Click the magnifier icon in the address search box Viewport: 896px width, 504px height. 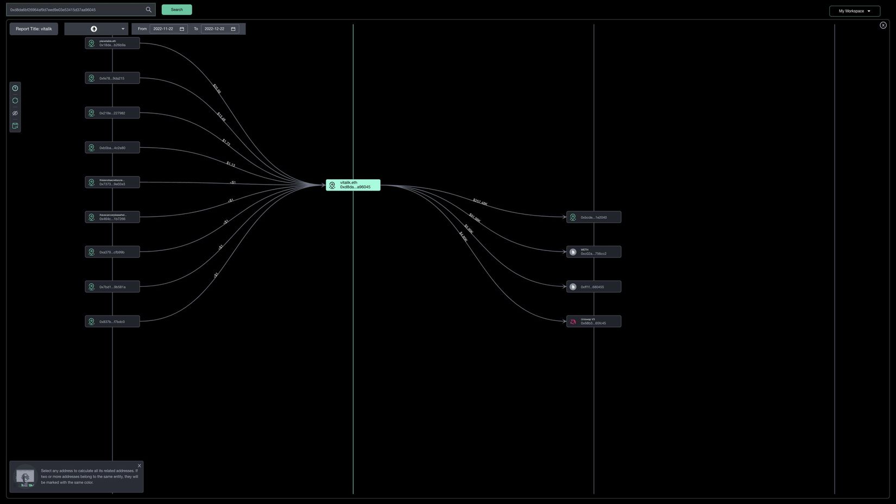point(148,10)
